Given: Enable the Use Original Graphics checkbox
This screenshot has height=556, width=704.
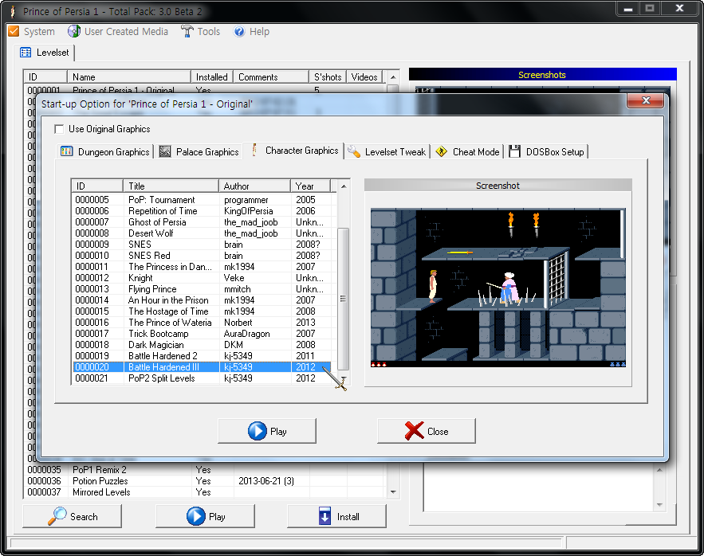Looking at the screenshot, I should (59, 129).
